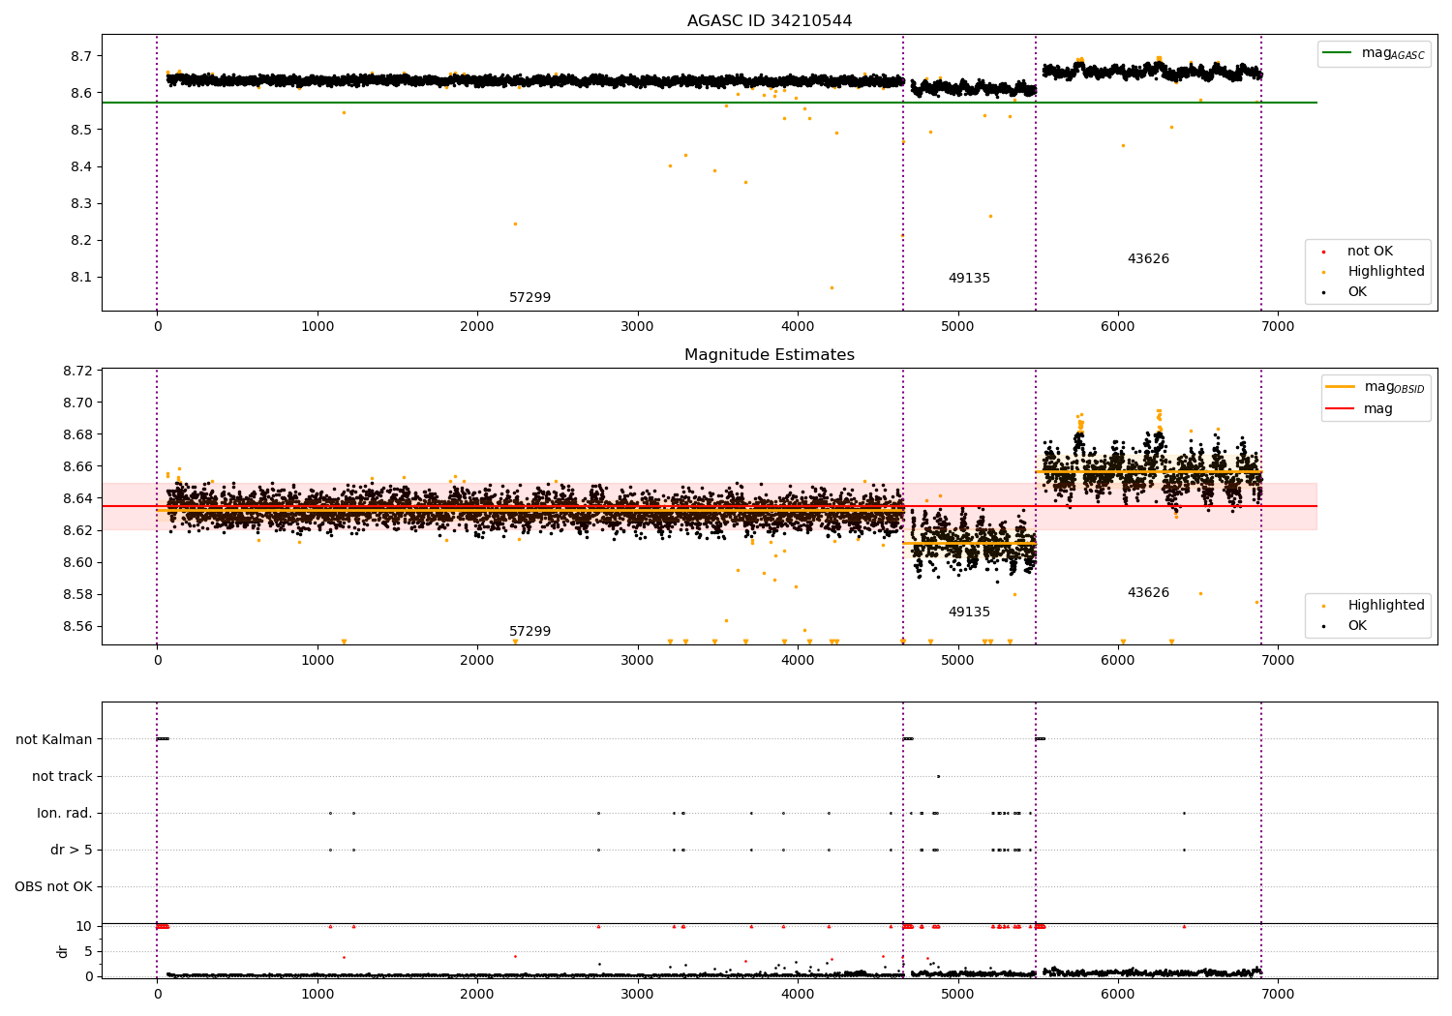Click the 'not track' axis label

[x=62, y=777]
